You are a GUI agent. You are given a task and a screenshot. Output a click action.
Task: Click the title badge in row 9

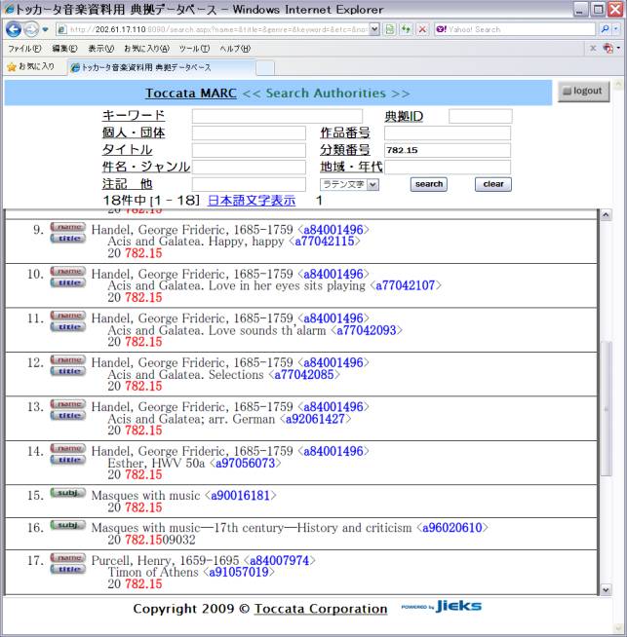(x=68, y=239)
